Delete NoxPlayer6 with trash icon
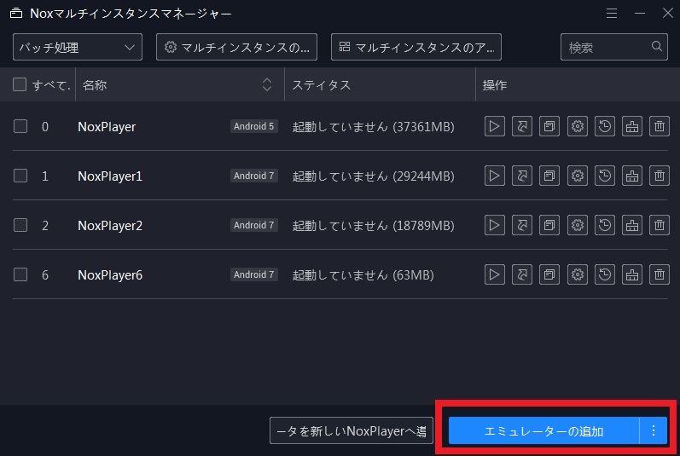 point(660,274)
